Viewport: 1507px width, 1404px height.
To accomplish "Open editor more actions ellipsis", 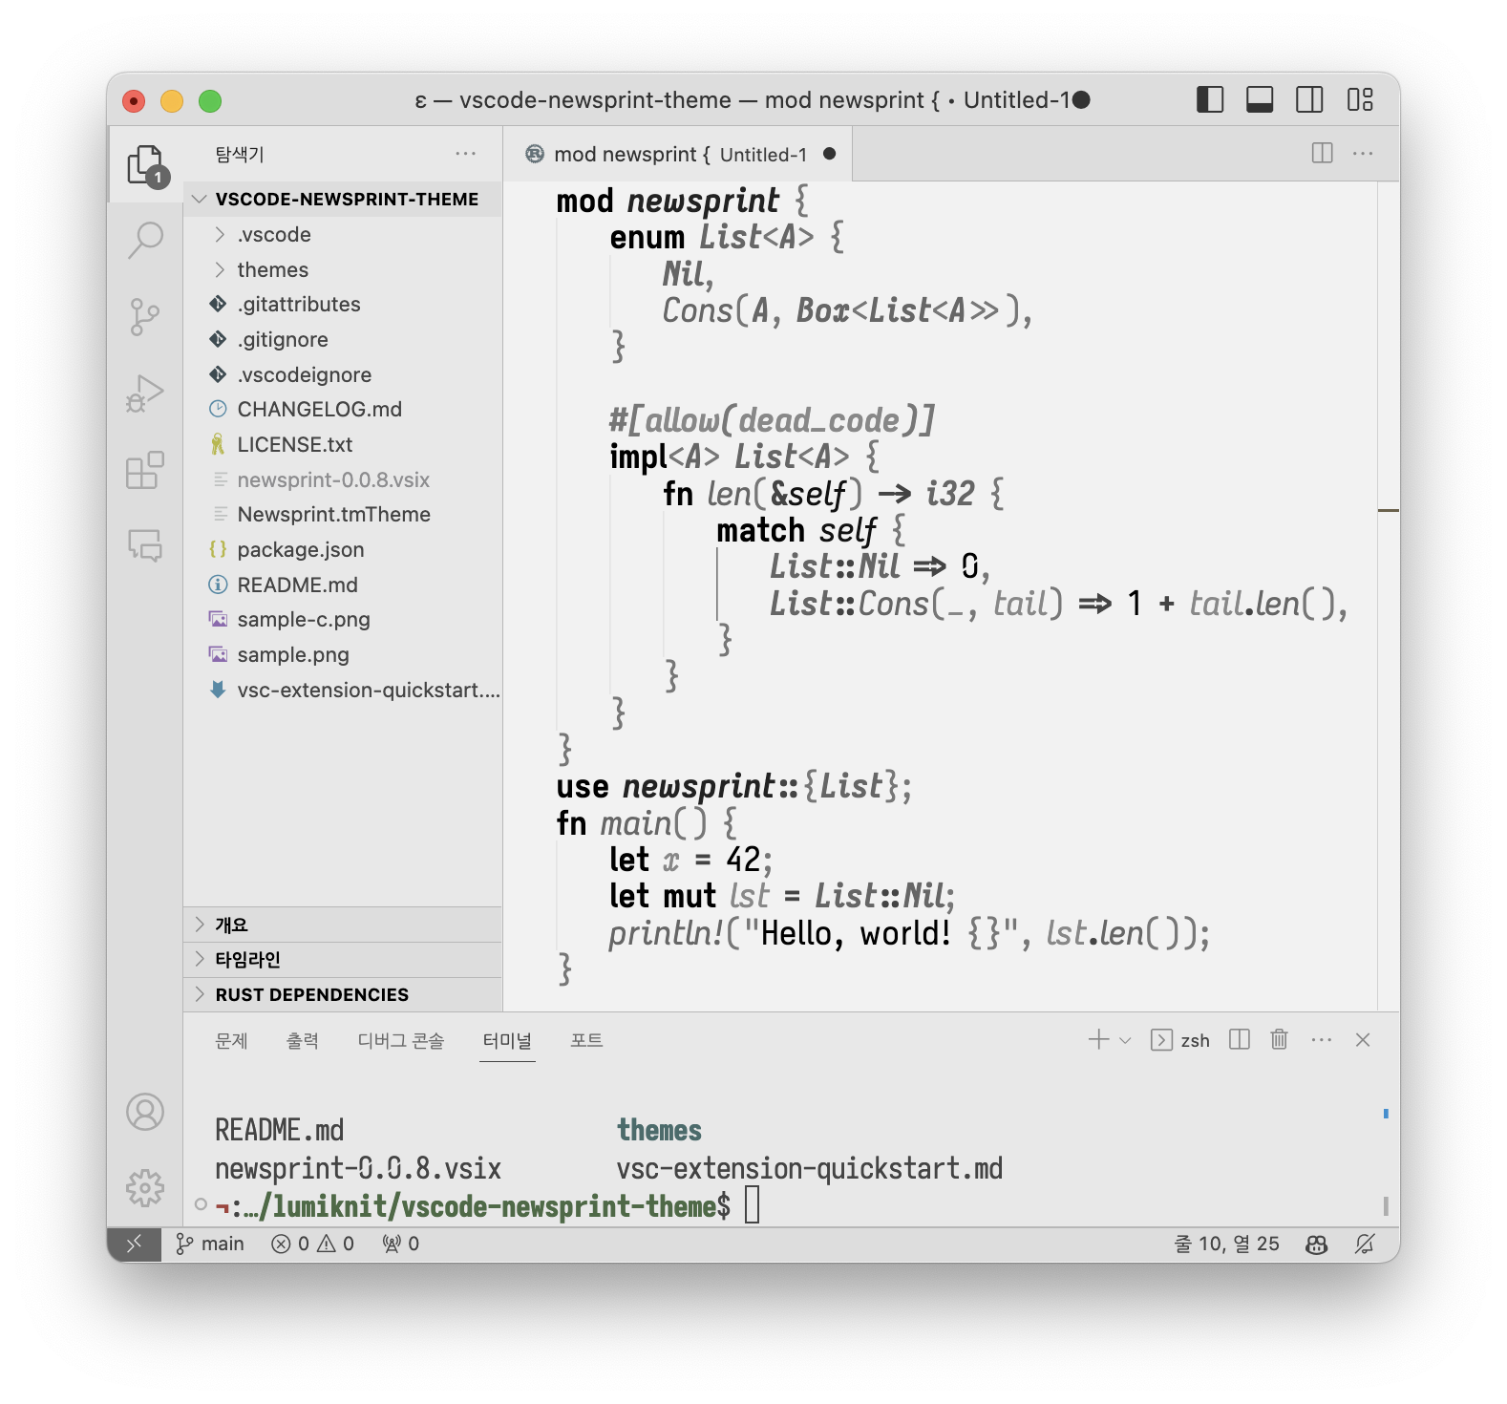I will 1363,153.
